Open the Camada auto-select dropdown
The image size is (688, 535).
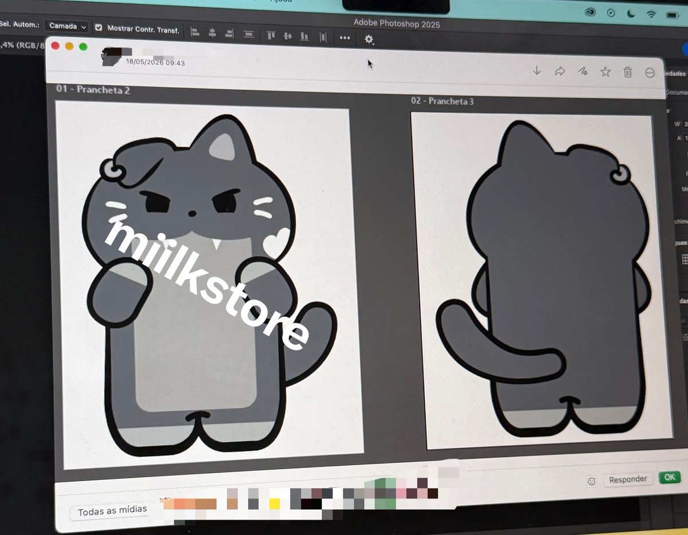[x=67, y=26]
